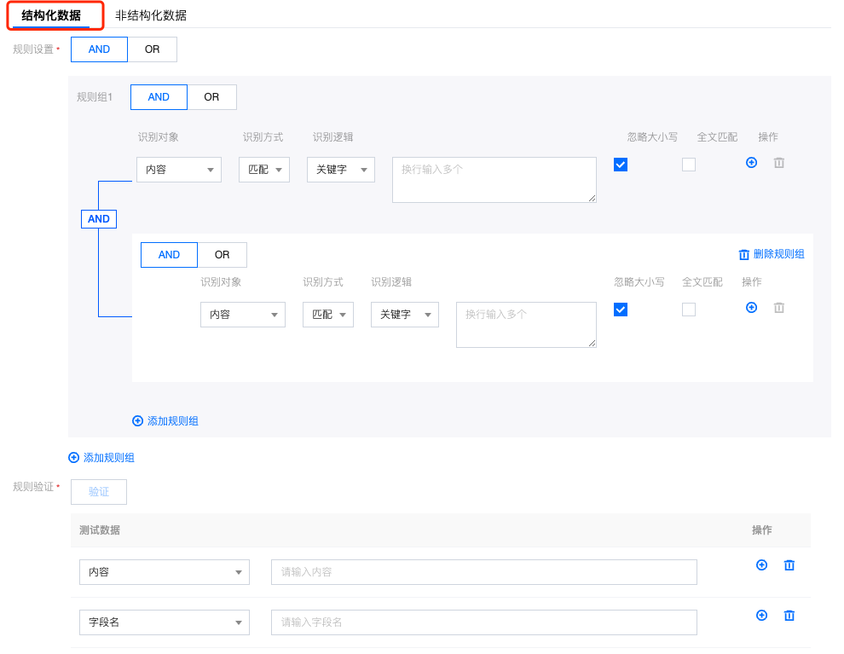The width and height of the screenshot is (844, 654).
Task: Select the 结构化数据 tab
Action: click(x=51, y=15)
